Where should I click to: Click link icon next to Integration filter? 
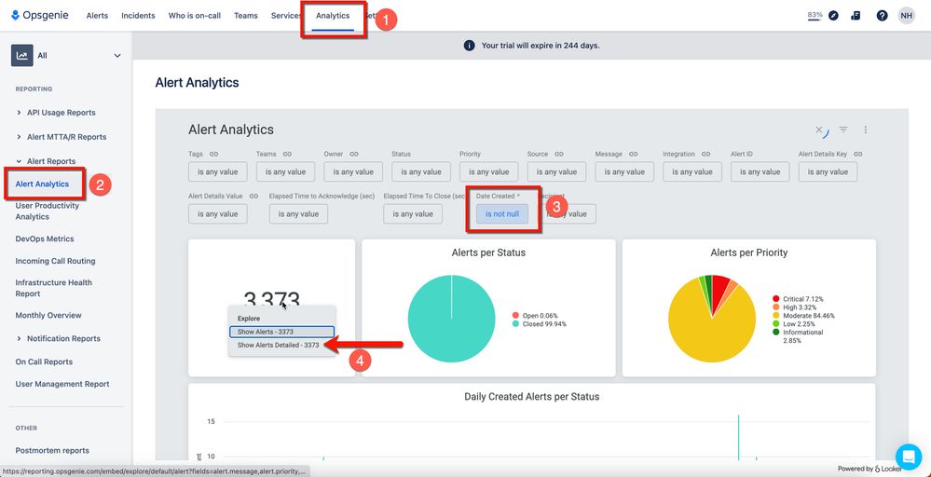tap(706, 155)
